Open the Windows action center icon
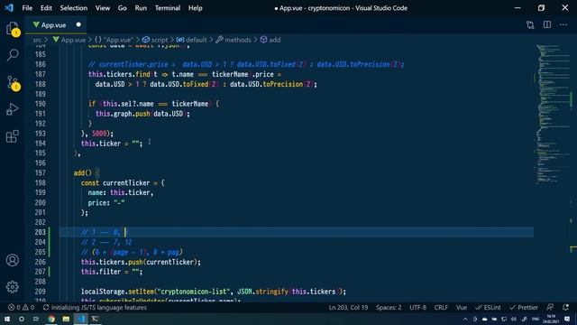The height and width of the screenshot is (325, 577). click(567, 319)
